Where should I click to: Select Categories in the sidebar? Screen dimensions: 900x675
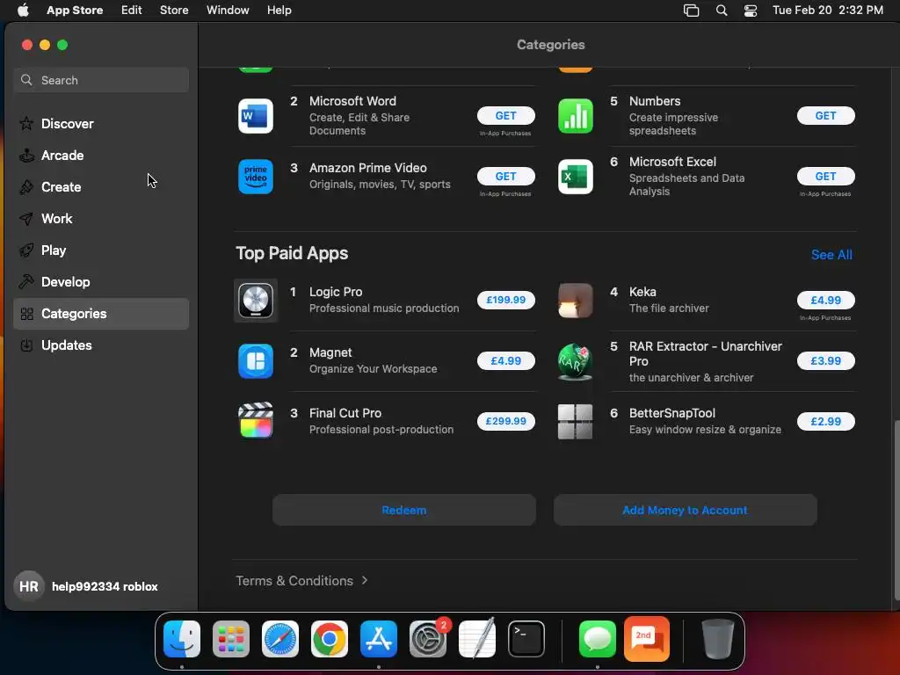[x=101, y=314]
